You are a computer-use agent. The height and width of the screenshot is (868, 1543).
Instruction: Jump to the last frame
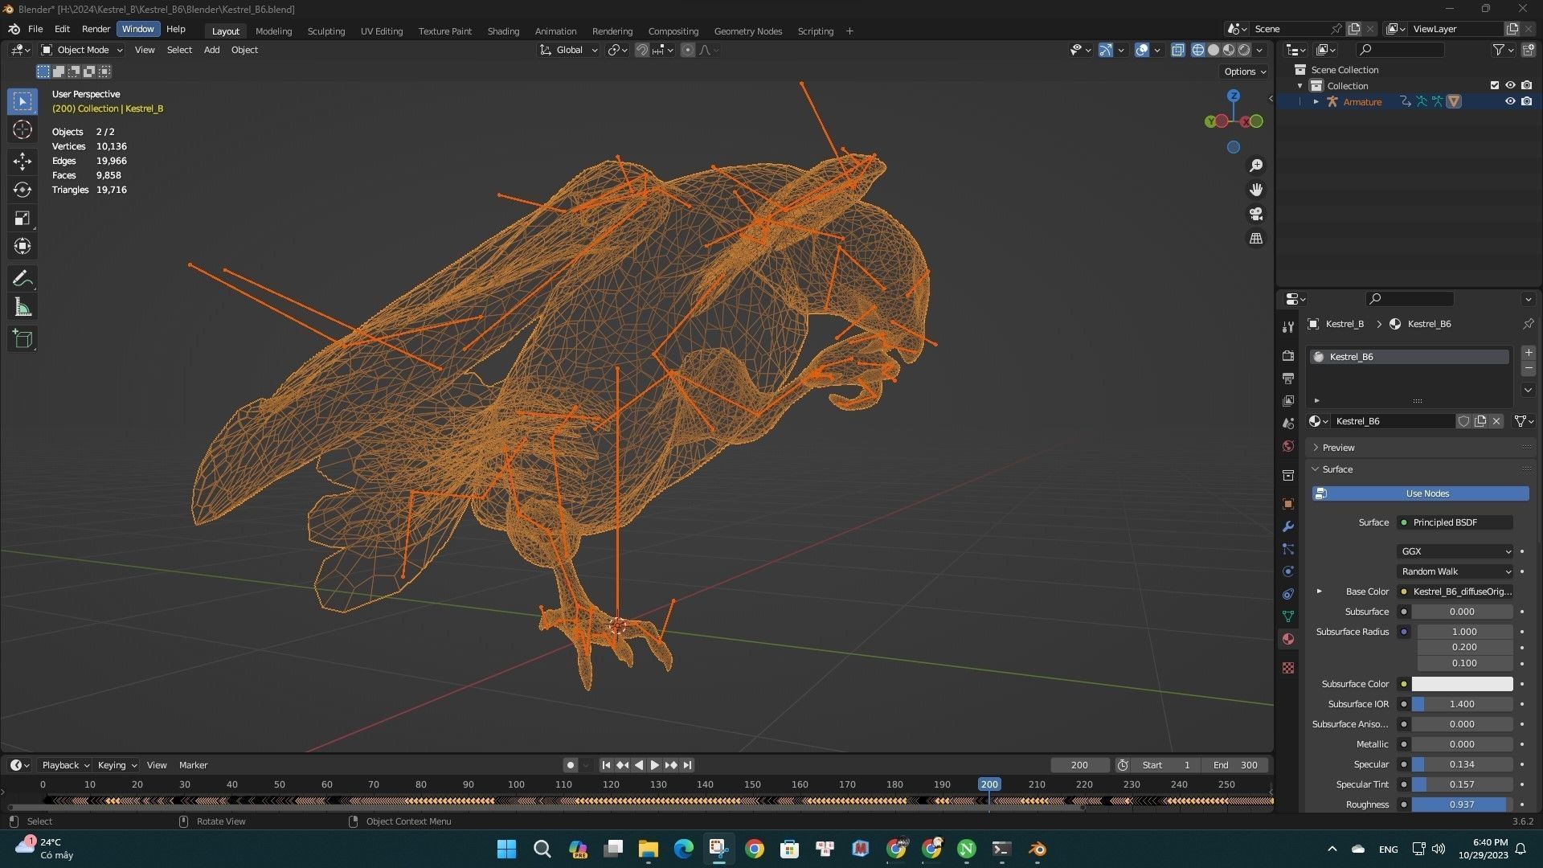(688, 765)
